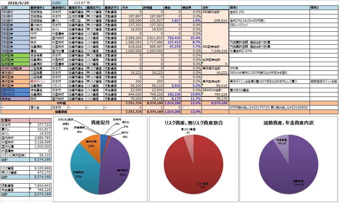
Task: Select the profit cell 722,410
Action: (172, 38)
